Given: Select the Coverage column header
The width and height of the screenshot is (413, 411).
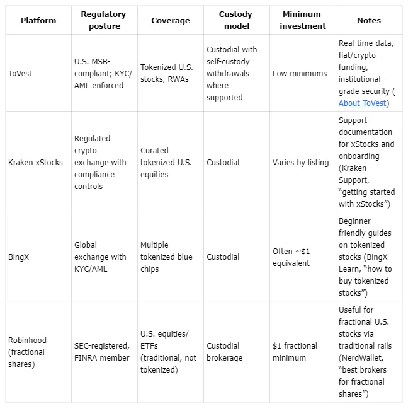Looking at the screenshot, I should click(x=170, y=20).
